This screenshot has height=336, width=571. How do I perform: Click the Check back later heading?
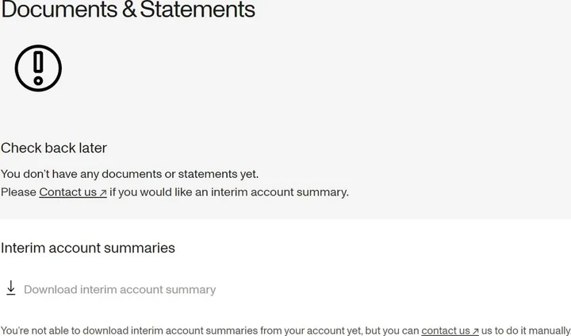tap(54, 148)
